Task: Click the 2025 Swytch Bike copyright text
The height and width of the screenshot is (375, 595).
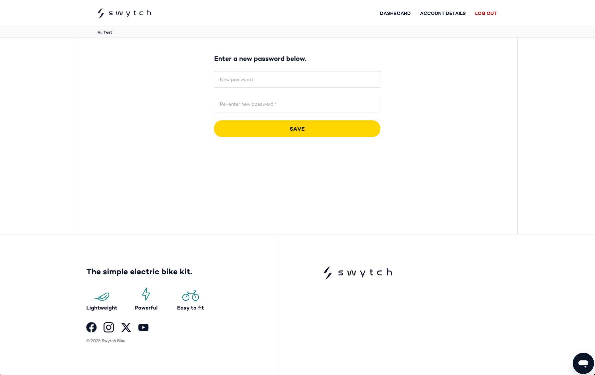Action: click(106, 341)
